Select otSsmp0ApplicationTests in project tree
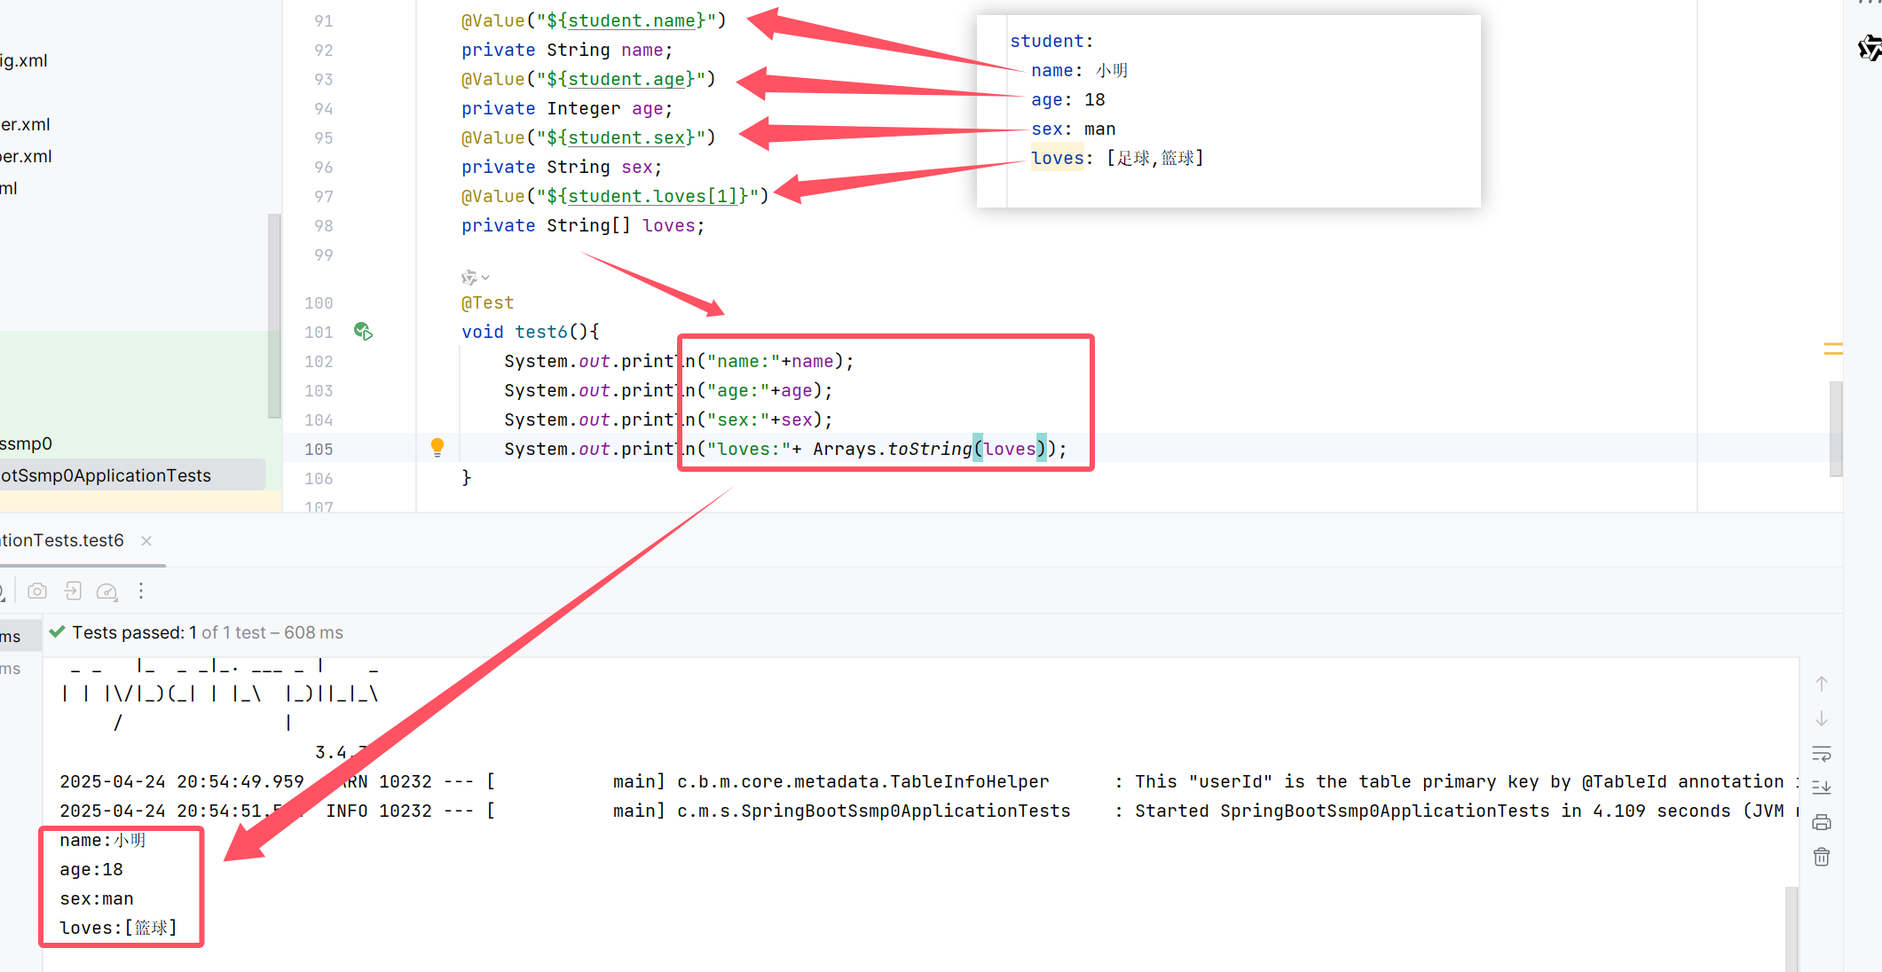 (106, 475)
